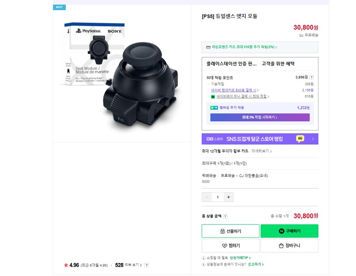The image size is (356, 276).
Task: Click the gift icon on 선물하기 button
Action: [223, 231]
